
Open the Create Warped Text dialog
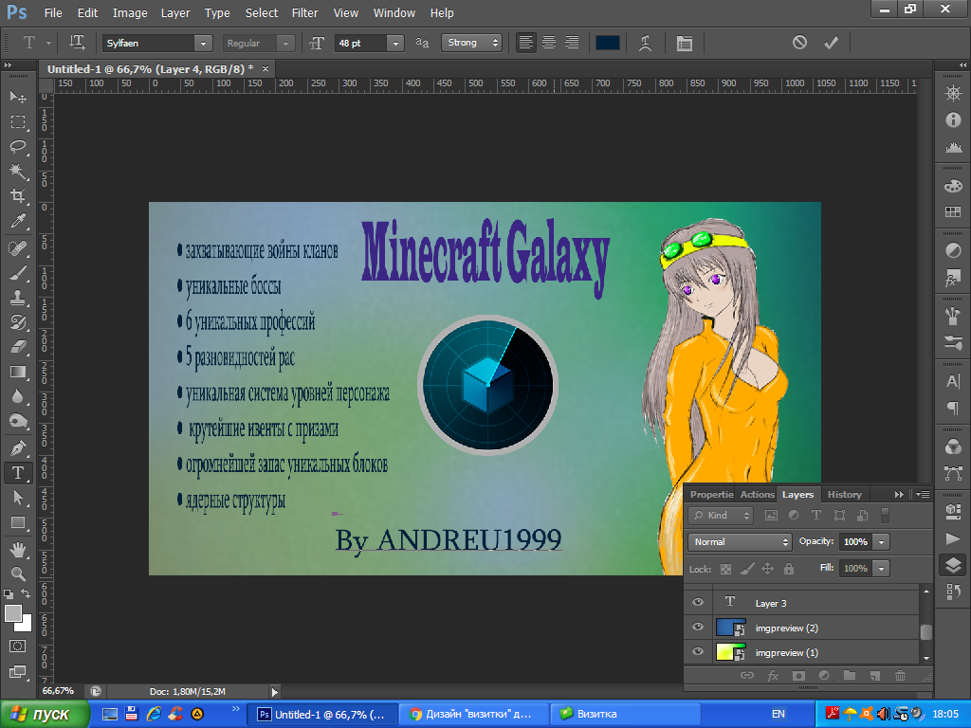(x=645, y=43)
